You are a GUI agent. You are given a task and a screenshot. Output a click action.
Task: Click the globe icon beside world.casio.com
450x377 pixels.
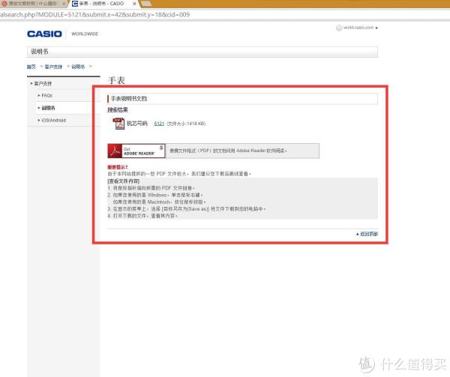point(339,28)
